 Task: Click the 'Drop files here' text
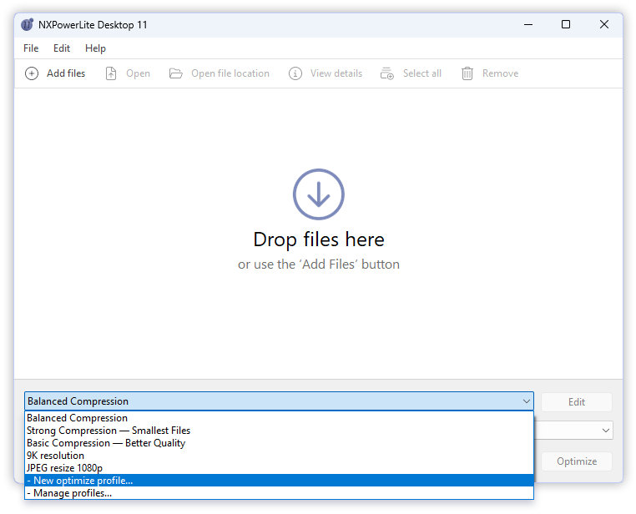[319, 239]
